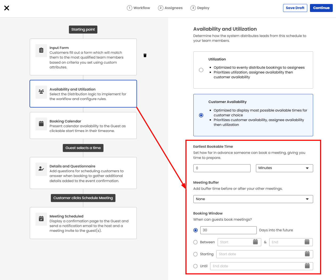Click the Details and Questionnaire icon
The height and width of the screenshot is (280, 336).
[41, 168]
